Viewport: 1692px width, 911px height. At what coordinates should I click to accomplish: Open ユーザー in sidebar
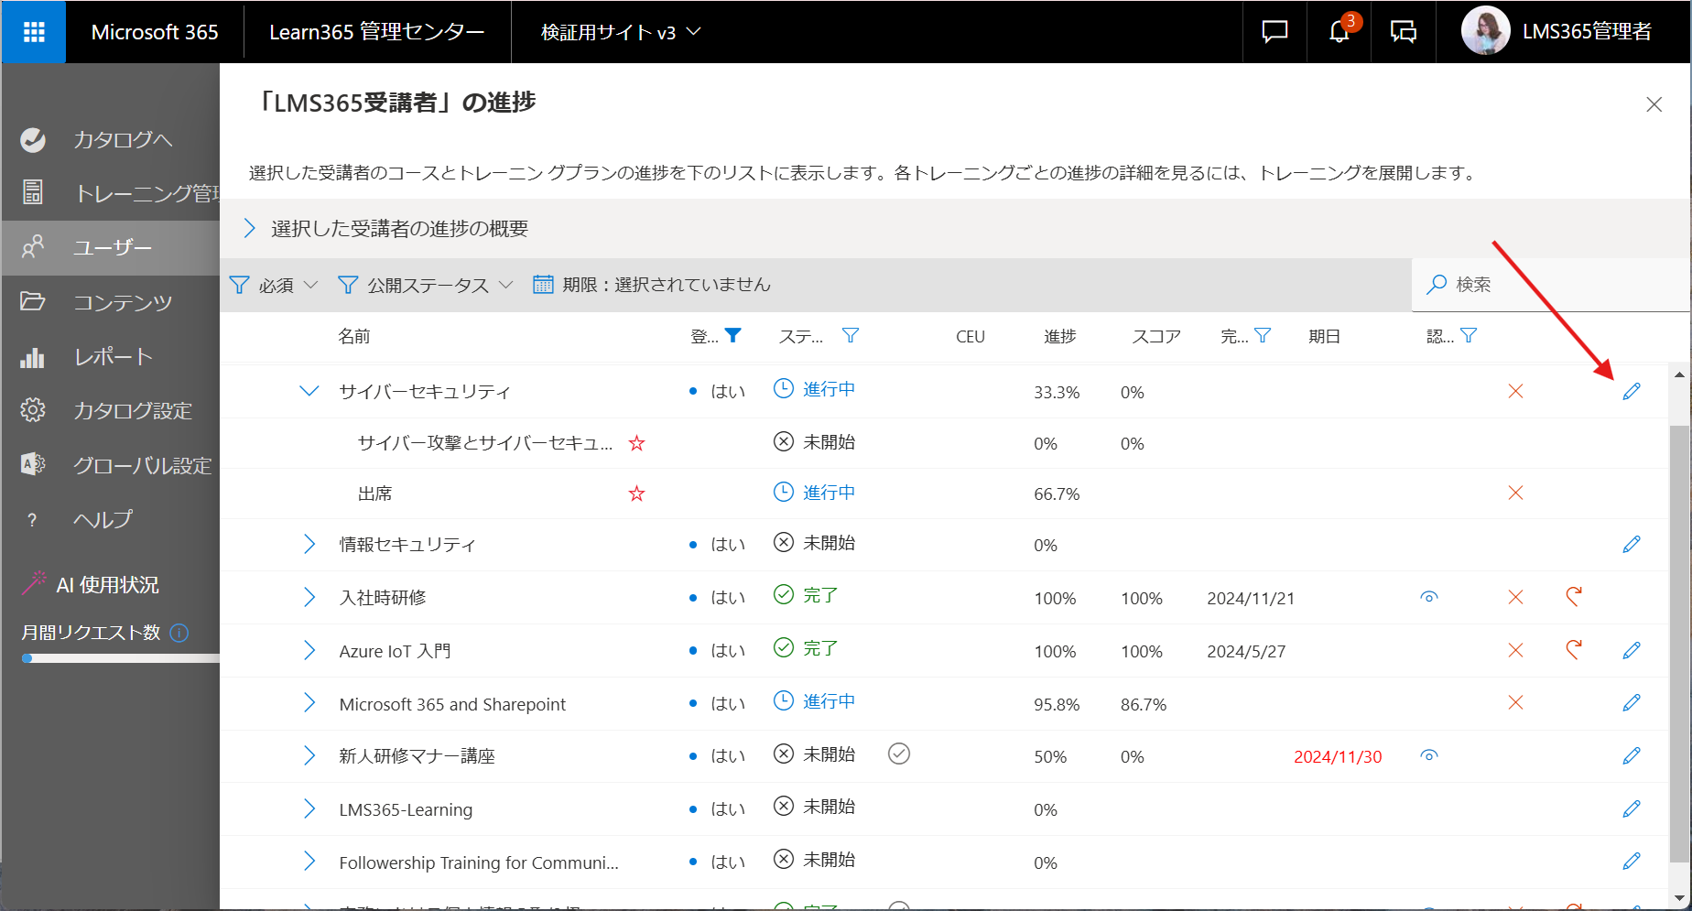pos(111,247)
